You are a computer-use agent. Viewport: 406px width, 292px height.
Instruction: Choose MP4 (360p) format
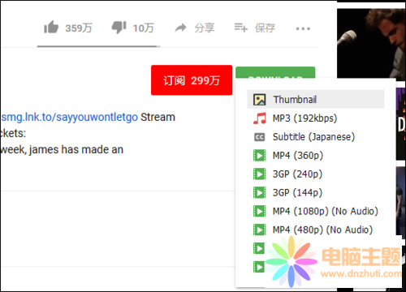tap(316, 156)
